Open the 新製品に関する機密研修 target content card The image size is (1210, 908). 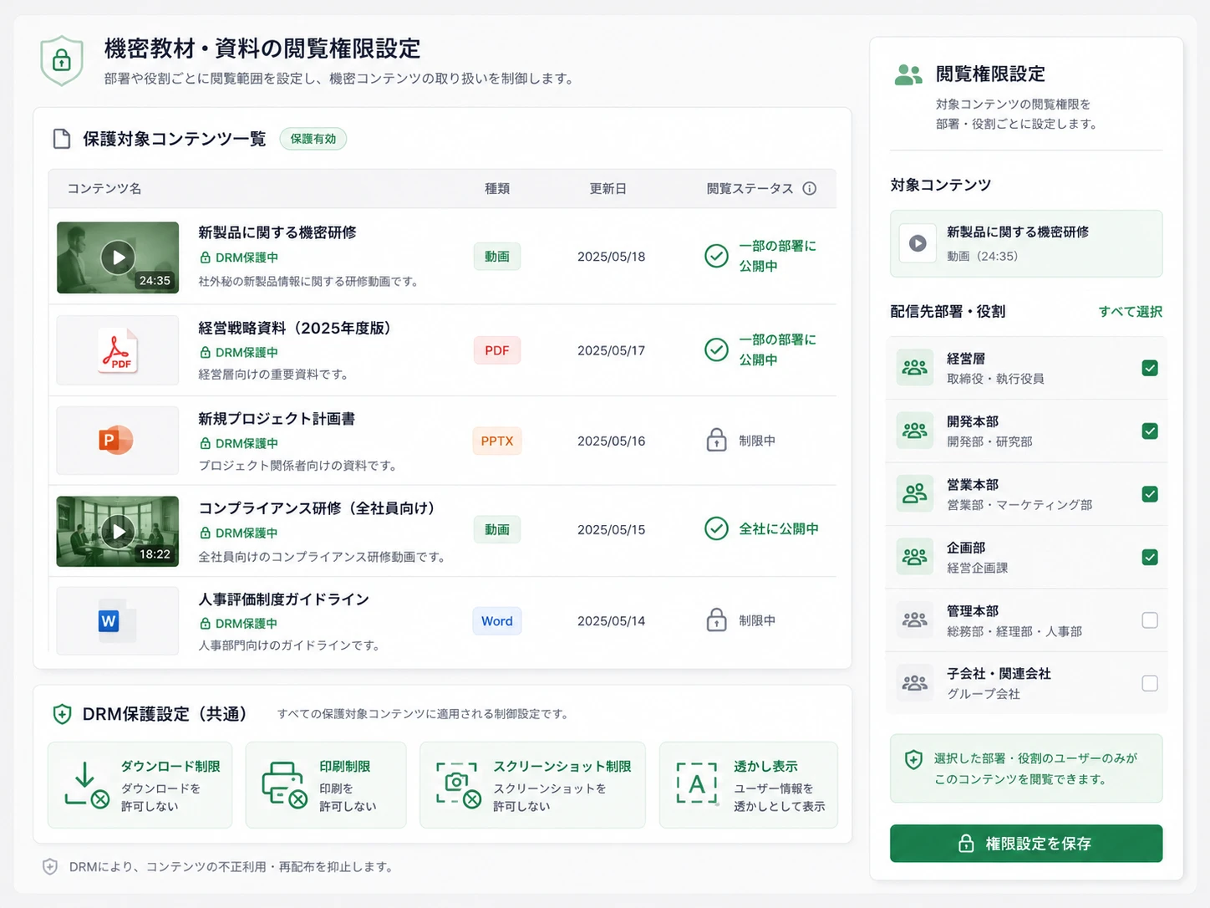point(1026,243)
